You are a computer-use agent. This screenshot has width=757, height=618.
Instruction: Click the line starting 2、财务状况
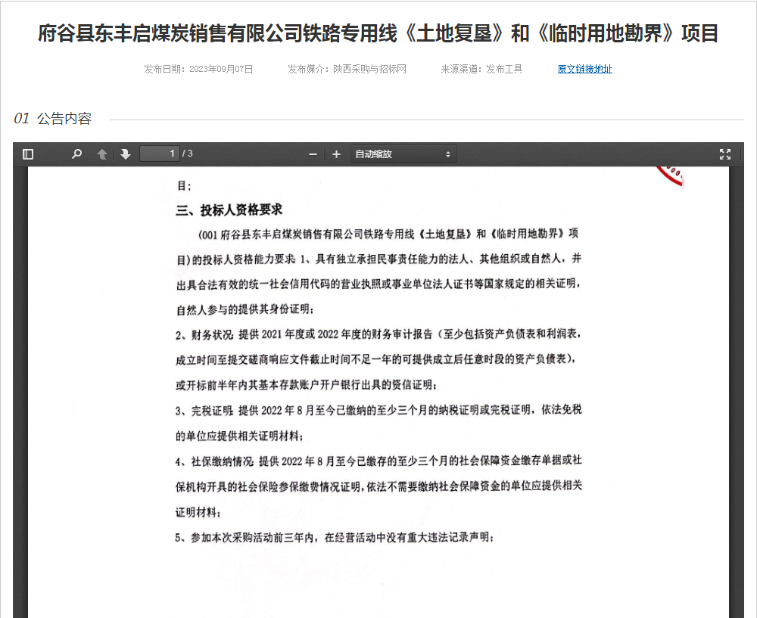click(x=378, y=334)
